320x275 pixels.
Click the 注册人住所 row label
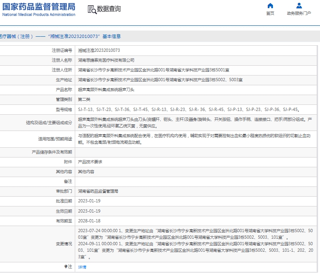click(62, 70)
